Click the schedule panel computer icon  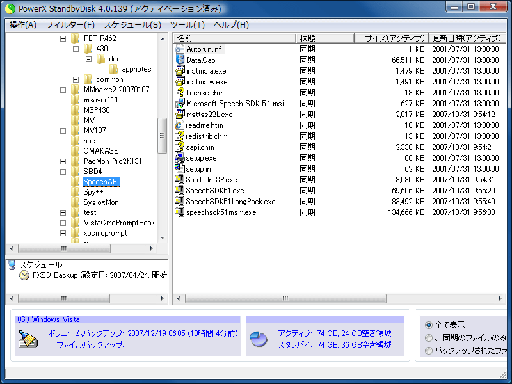click(x=12, y=265)
